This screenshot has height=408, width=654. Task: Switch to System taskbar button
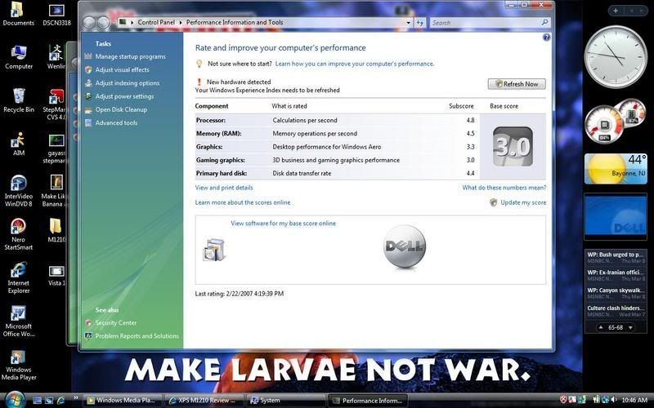[285, 401]
